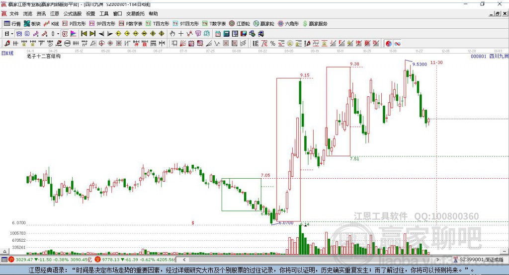The image size is (509, 275).
Task: Click the black left arrow icon
Action: 101,34
